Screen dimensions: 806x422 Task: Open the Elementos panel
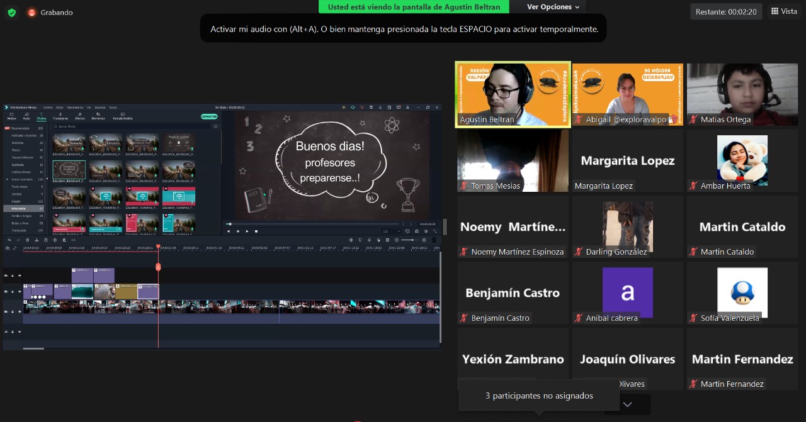pyautogui.click(x=98, y=116)
